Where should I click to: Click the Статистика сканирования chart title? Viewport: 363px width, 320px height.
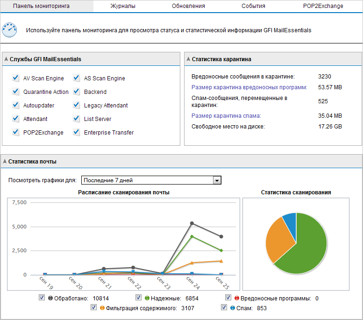tap(296, 192)
